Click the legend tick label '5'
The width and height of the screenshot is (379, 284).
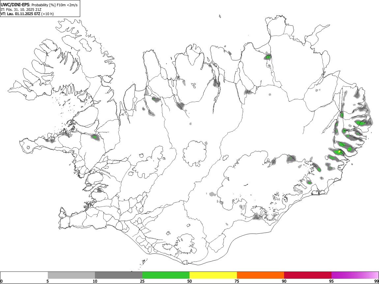point(47,281)
